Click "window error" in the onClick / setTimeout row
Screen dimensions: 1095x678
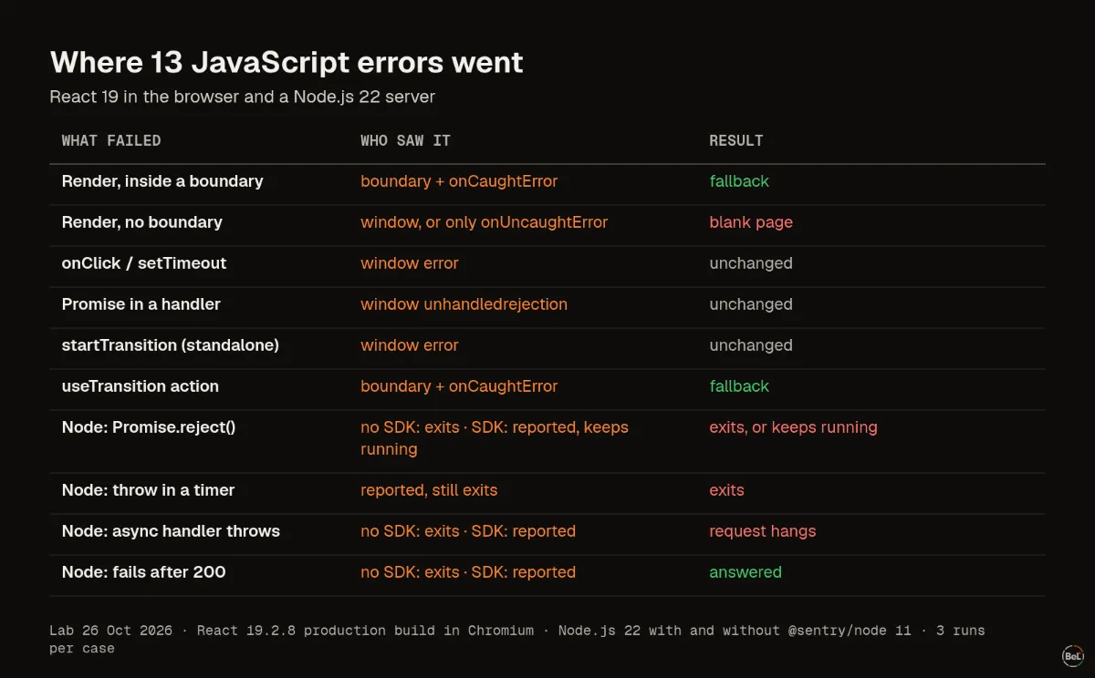[410, 263]
